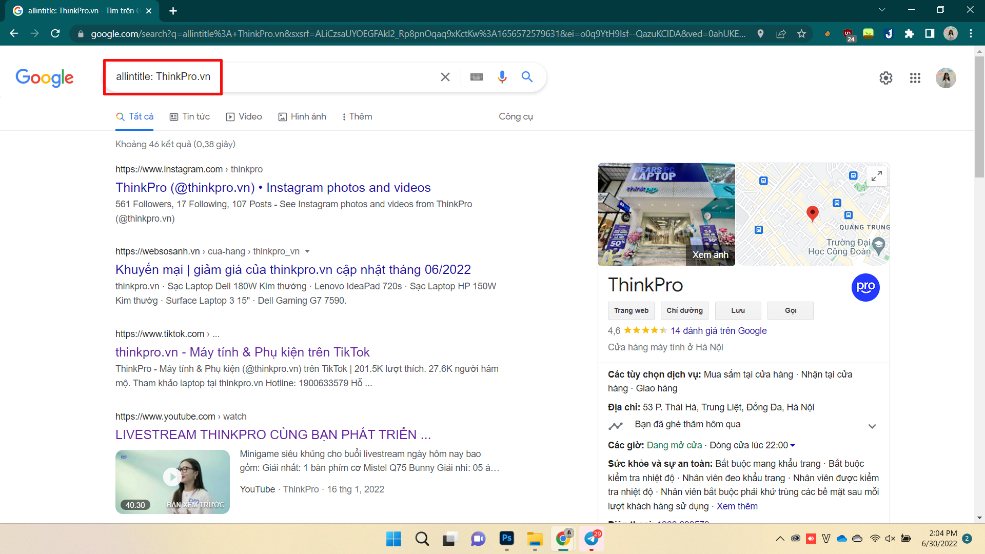Click the Gọi call button
The image size is (985, 554).
click(790, 311)
